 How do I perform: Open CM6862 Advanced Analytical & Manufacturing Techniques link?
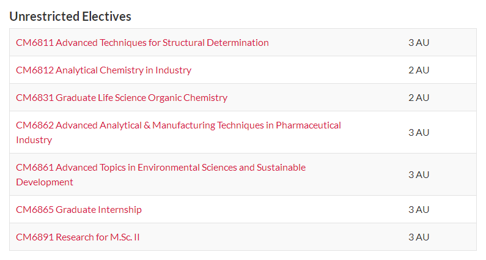(179, 133)
